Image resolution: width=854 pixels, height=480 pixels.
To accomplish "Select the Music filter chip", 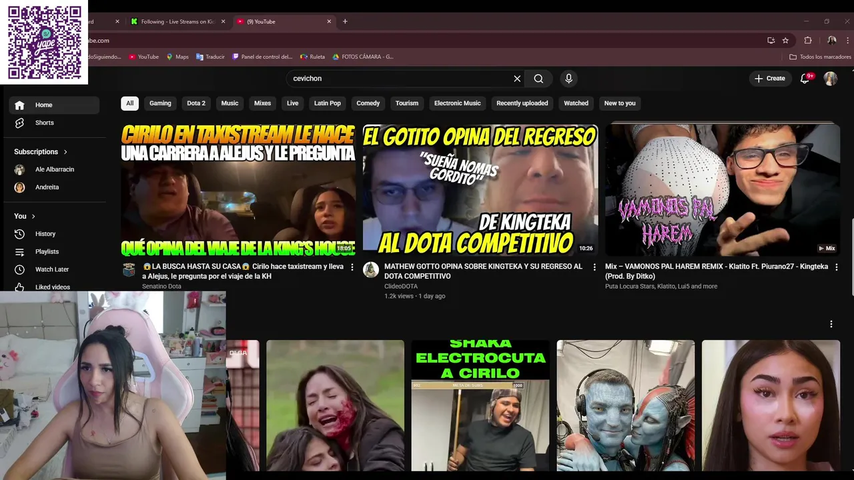I will point(230,103).
